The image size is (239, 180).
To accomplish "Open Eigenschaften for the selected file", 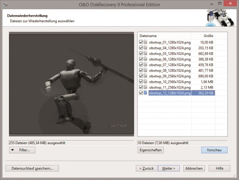I will coord(150,150).
